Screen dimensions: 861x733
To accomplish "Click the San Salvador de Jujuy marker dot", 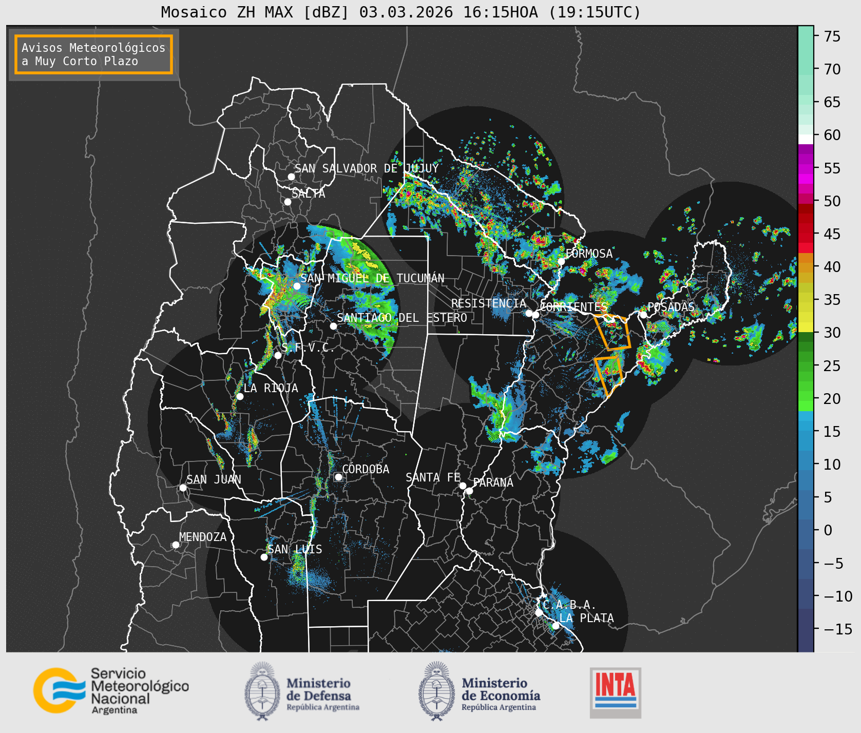I will (291, 177).
